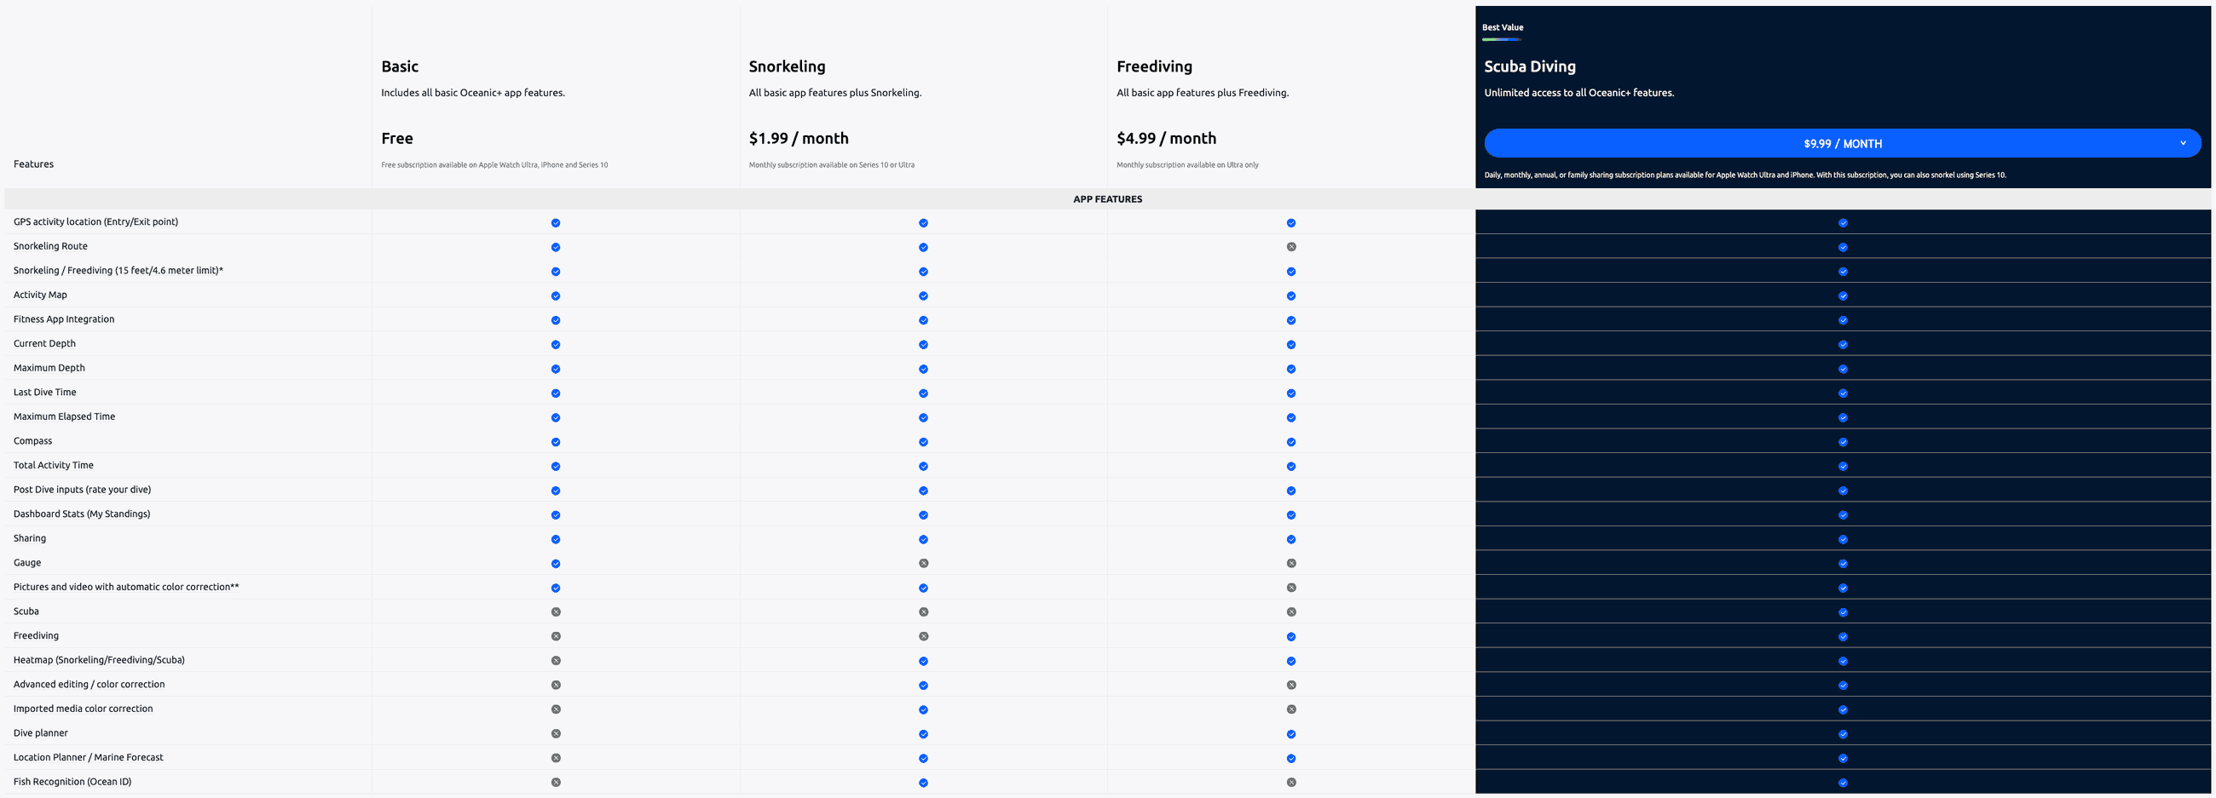The height and width of the screenshot is (798, 2216).
Task: Click the Maximum Elapsed Time feature label
Action: pyautogui.click(x=65, y=416)
